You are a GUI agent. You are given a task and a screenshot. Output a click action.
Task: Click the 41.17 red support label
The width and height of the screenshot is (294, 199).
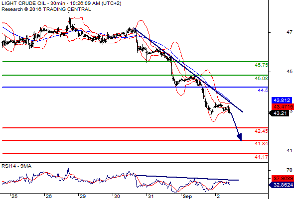(x=261, y=157)
